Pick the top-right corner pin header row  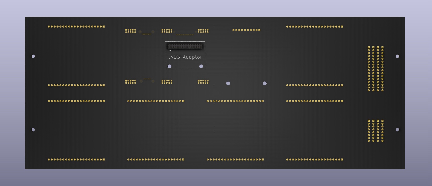pyautogui.click(x=314, y=27)
